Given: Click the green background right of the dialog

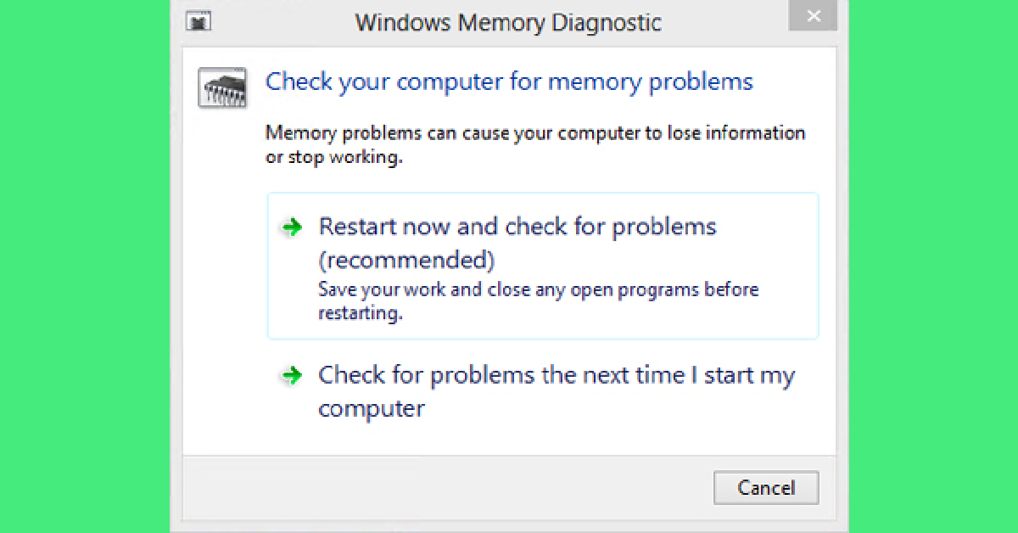Looking at the screenshot, I should 933,266.
